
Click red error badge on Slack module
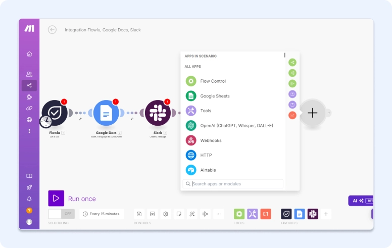pyautogui.click(x=167, y=102)
